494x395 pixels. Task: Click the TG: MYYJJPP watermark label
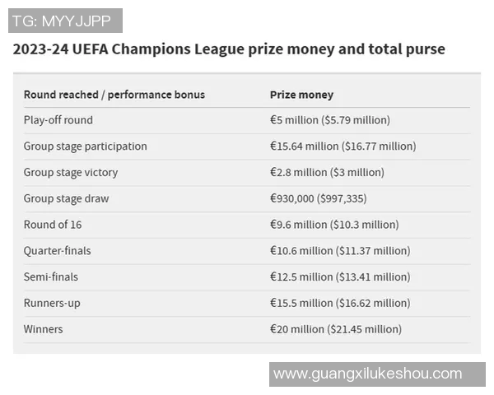click(x=66, y=21)
